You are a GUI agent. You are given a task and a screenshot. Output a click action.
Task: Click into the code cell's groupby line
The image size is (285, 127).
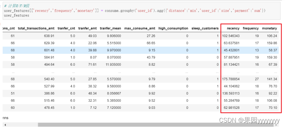(135, 11)
